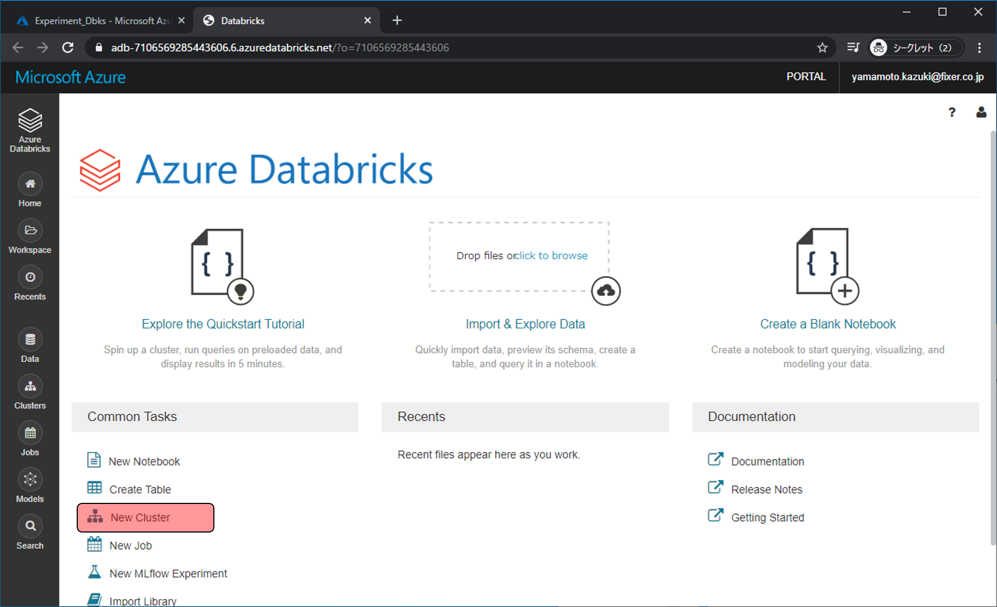Open Release Notes documentation link
The height and width of the screenshot is (607, 997).
click(x=766, y=489)
